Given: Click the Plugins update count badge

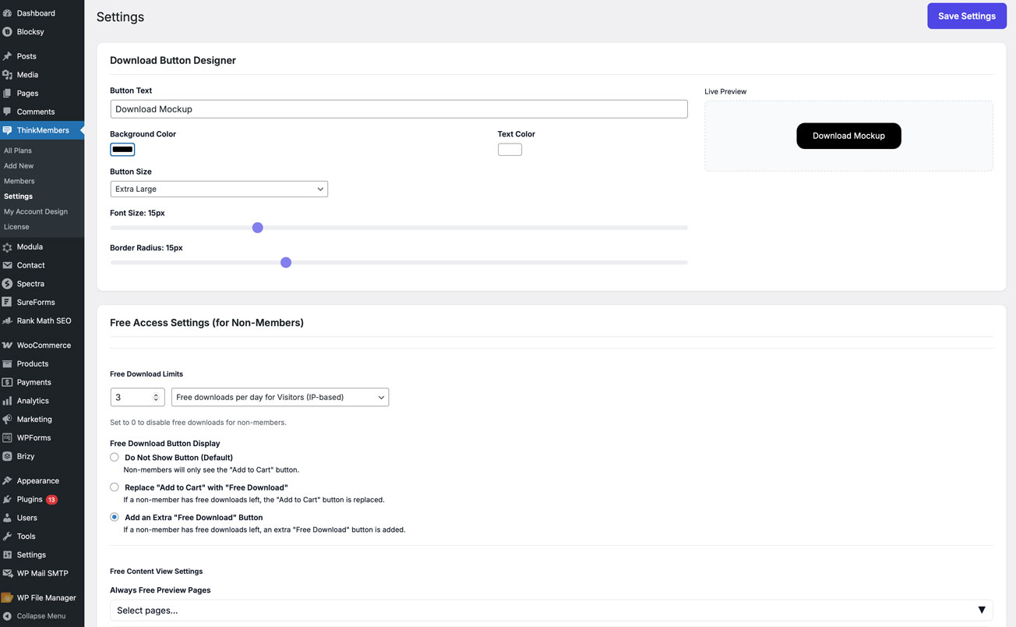Looking at the screenshot, I should pyautogui.click(x=51, y=499).
